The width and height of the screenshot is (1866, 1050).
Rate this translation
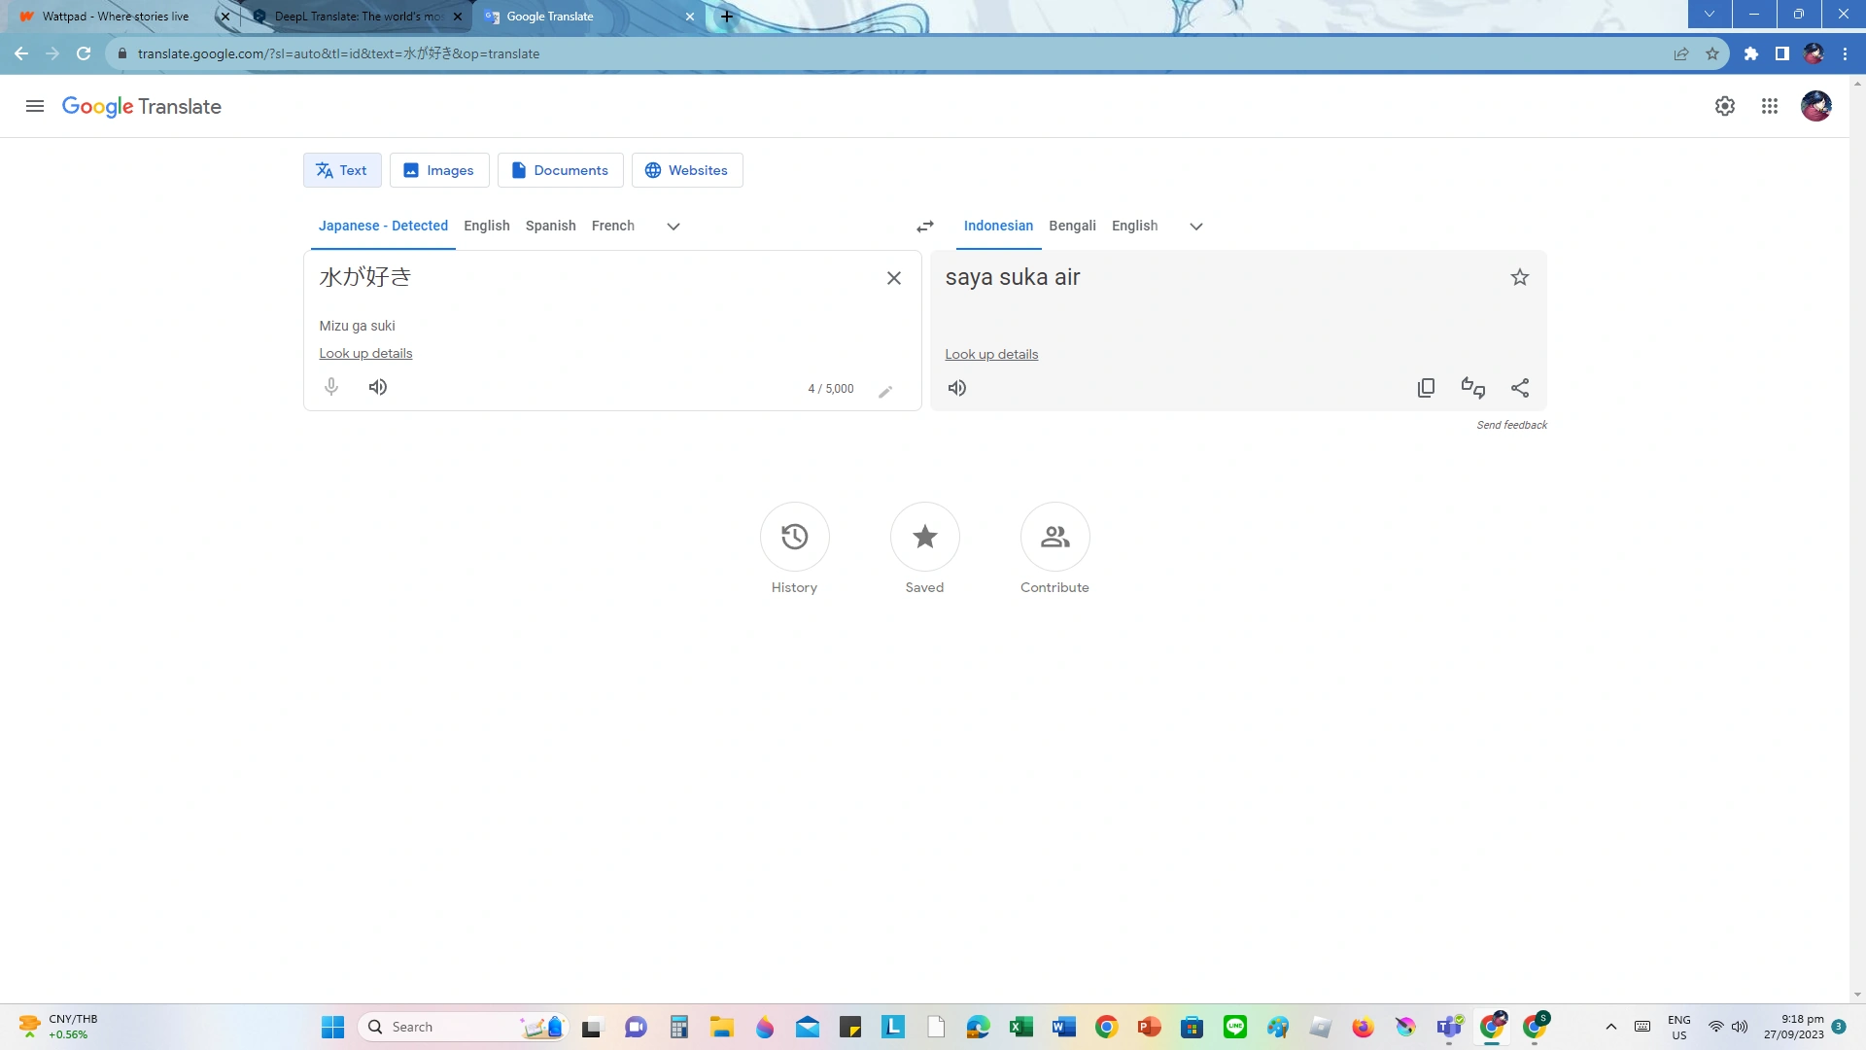pyautogui.click(x=1471, y=387)
